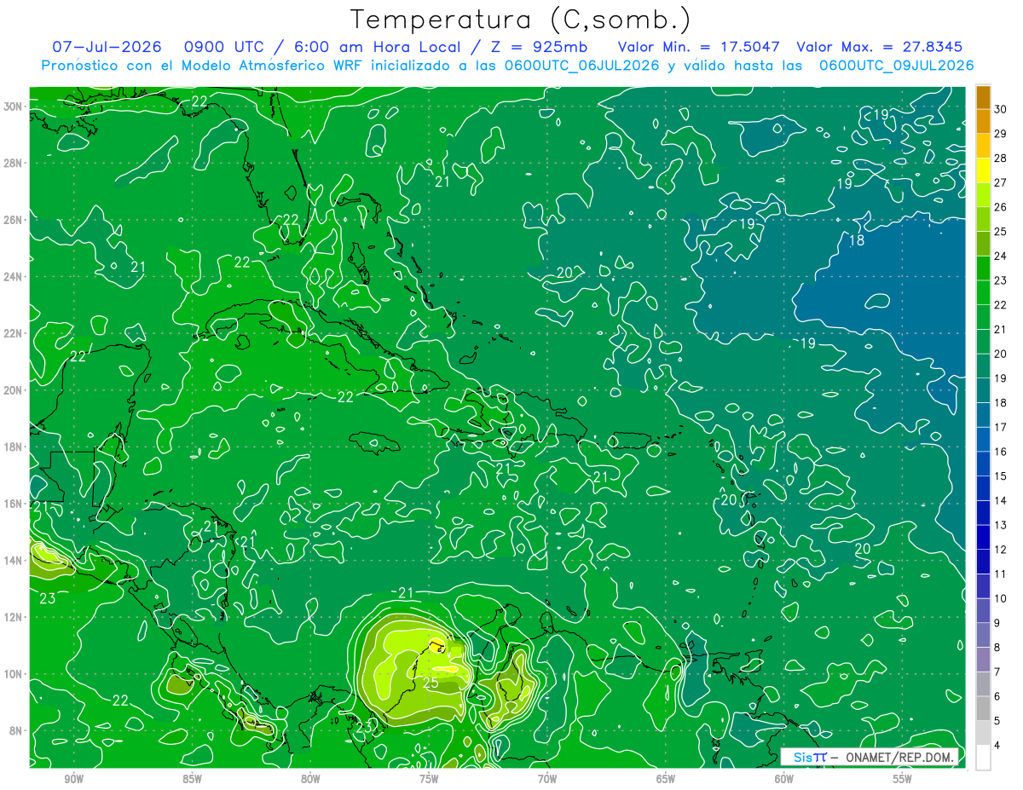The width and height of the screenshot is (1023, 790).
Task: Click the 65W longitude axis label
Action: 666,779
